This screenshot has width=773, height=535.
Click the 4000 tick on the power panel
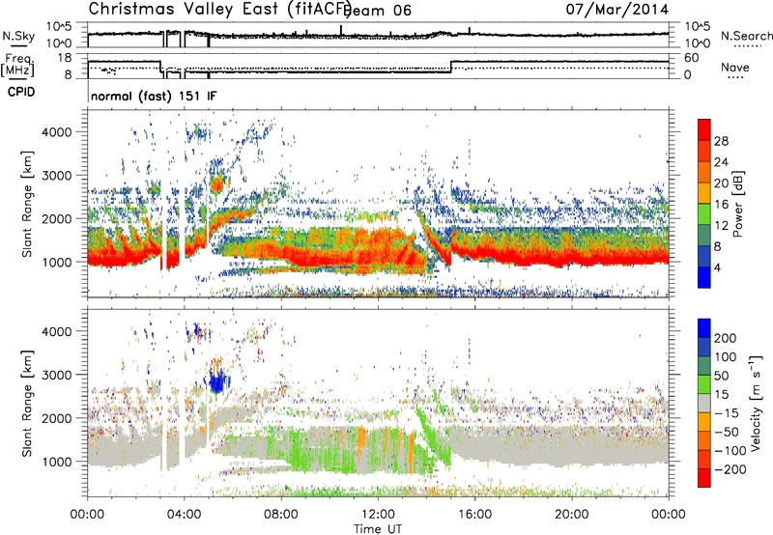57,132
